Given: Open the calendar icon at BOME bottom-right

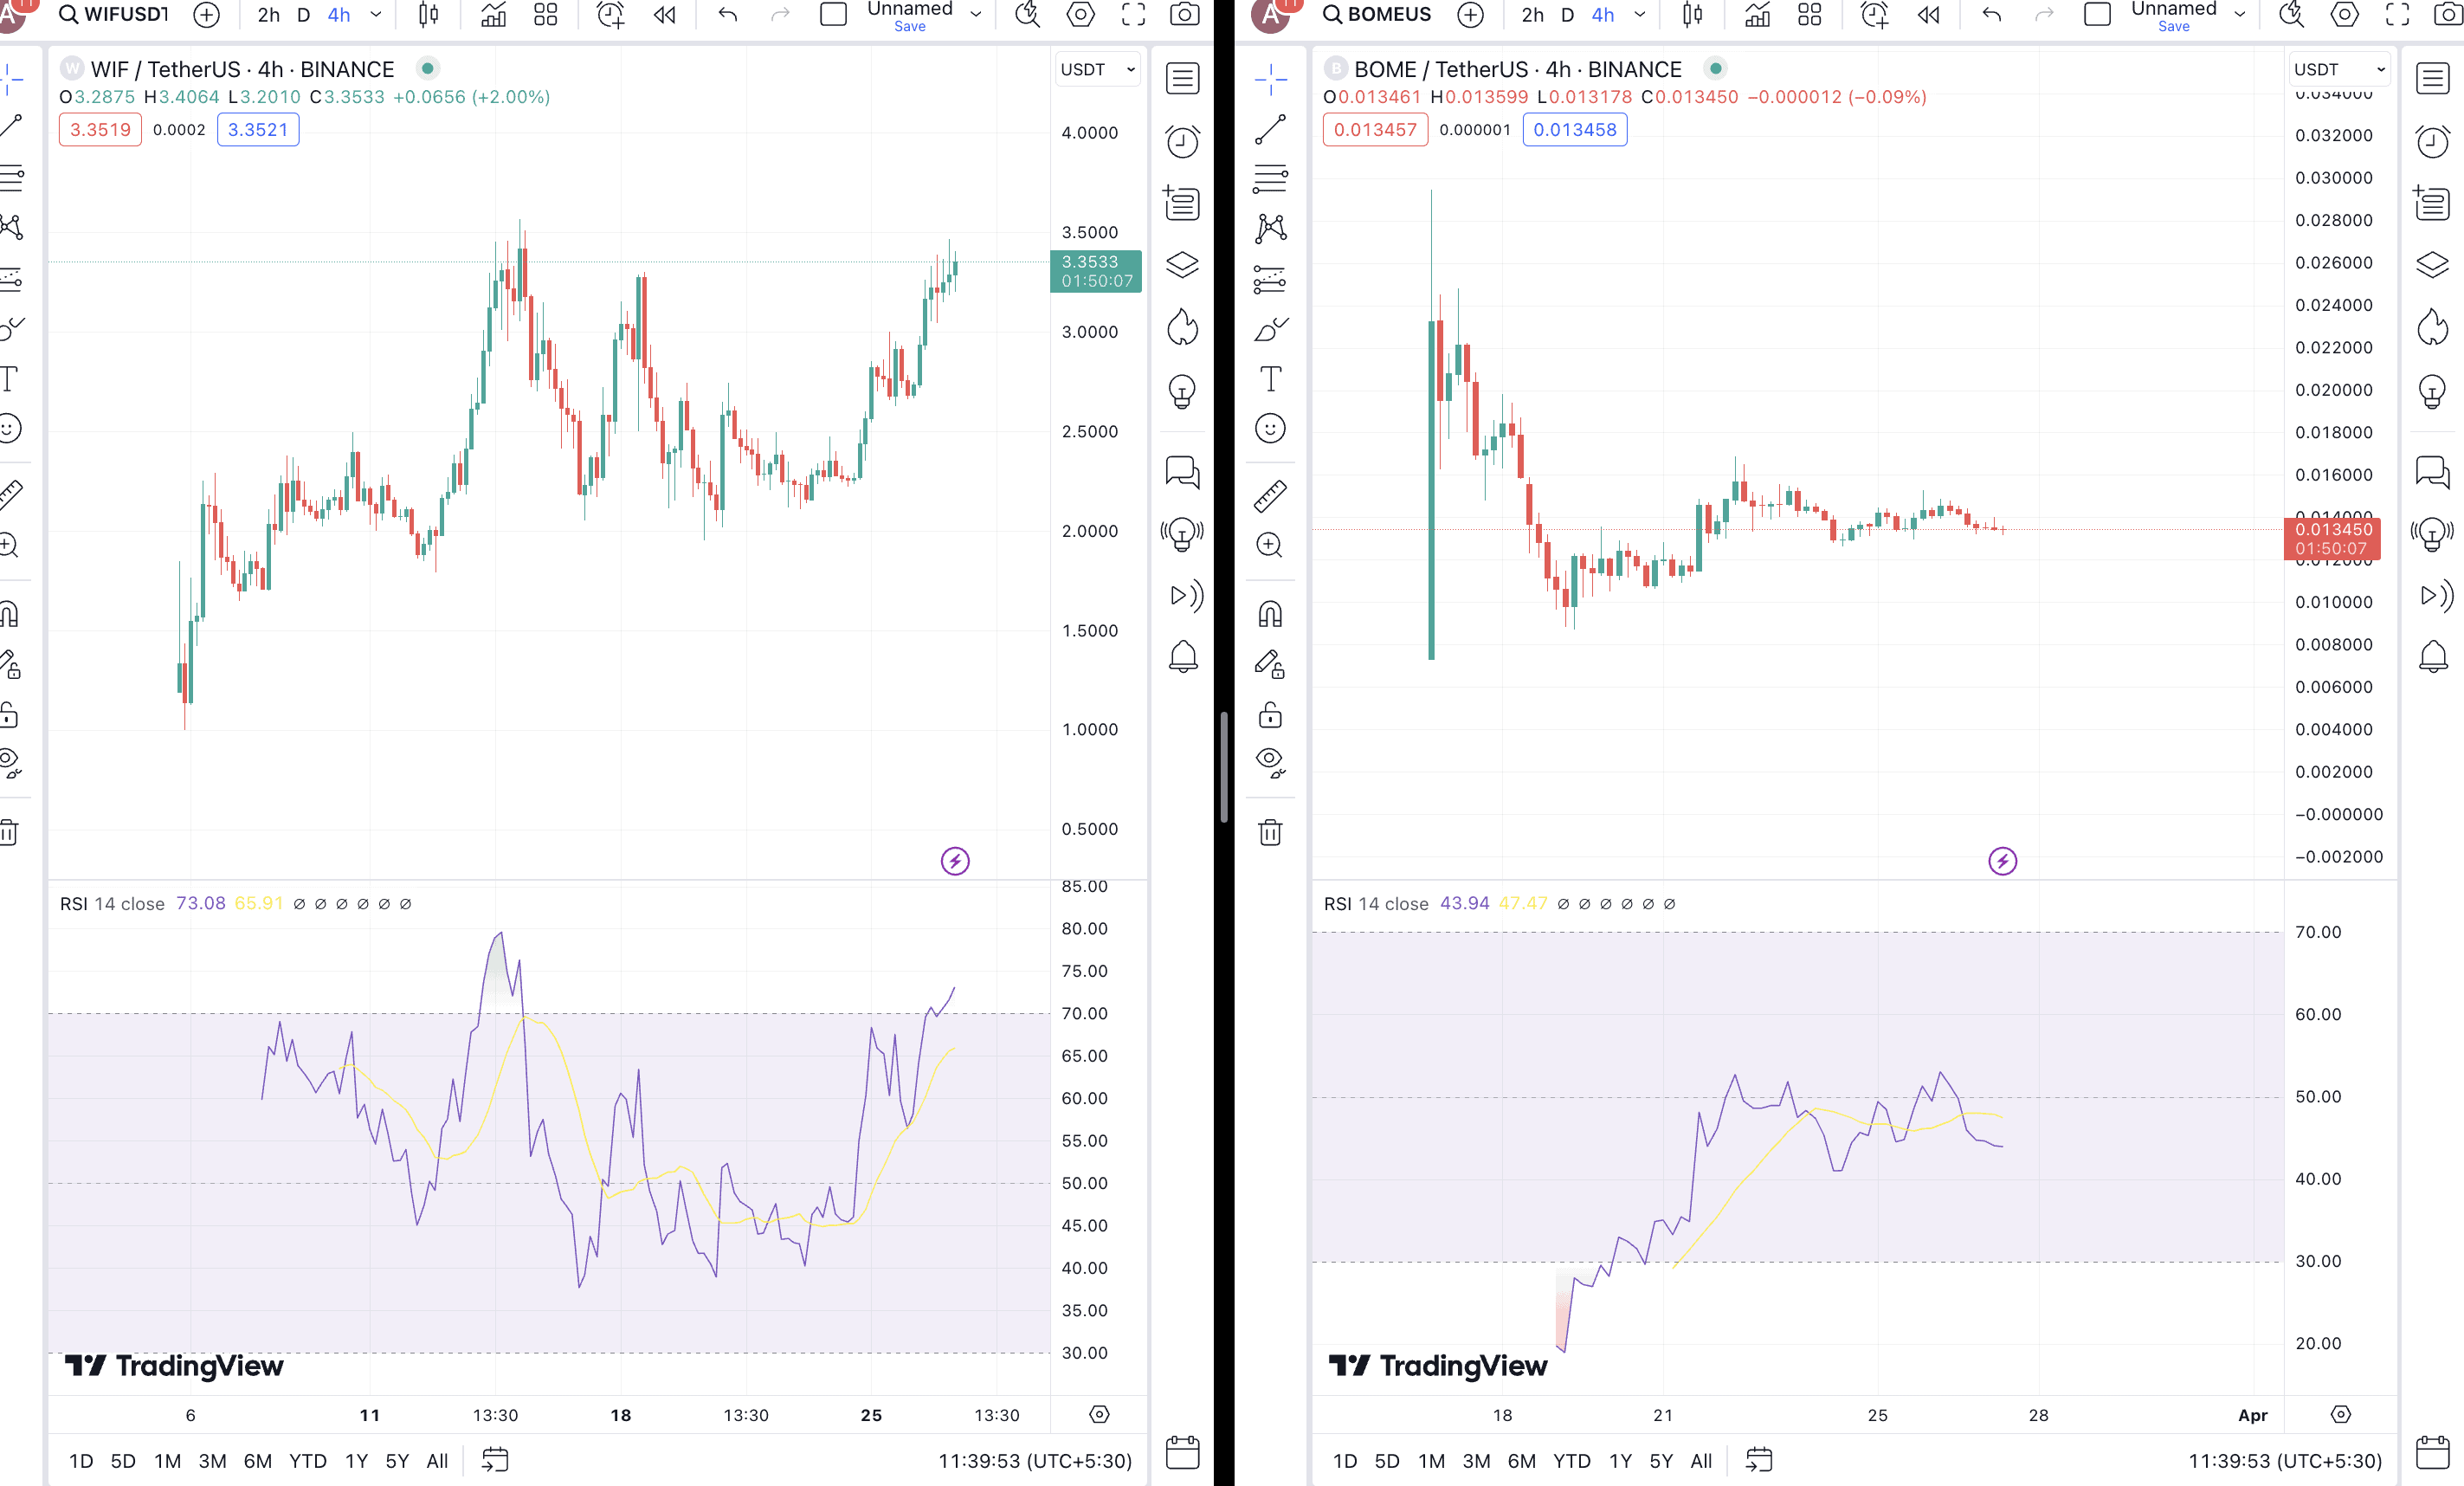Looking at the screenshot, I should (2432, 1452).
